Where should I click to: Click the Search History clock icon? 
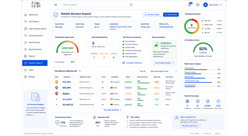(26, 42)
